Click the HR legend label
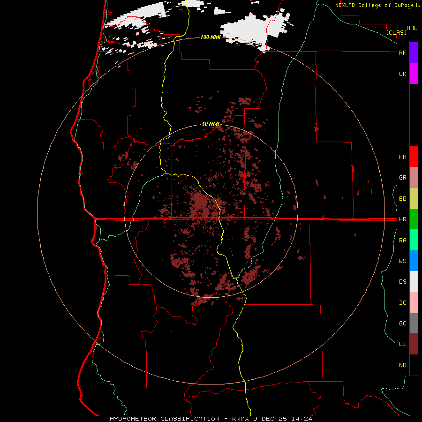This screenshot has width=422, height=422. click(402, 219)
